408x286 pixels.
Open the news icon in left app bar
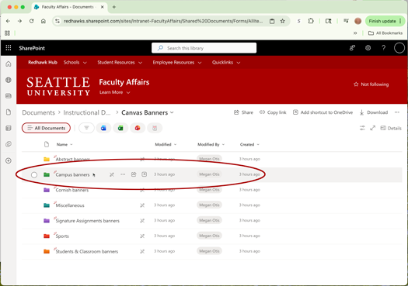click(9, 96)
